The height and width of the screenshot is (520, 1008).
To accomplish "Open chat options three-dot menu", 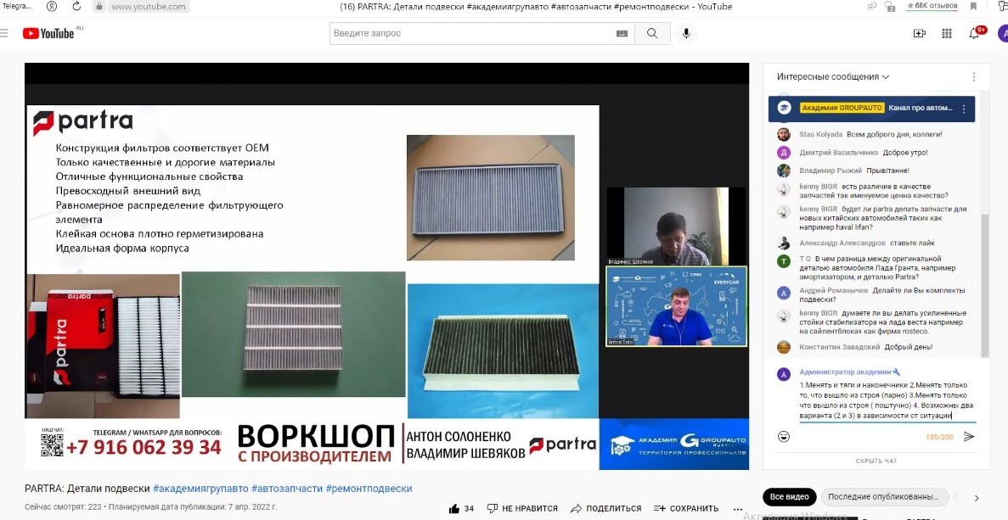I will (x=974, y=76).
